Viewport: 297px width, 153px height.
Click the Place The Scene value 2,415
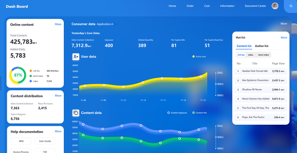click(42, 108)
